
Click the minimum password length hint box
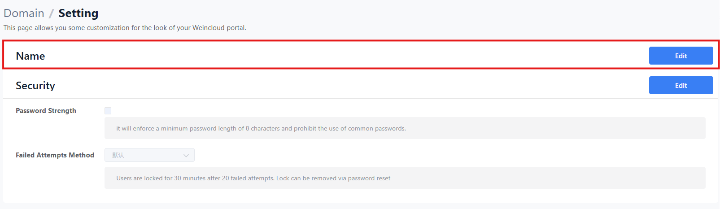(405, 128)
